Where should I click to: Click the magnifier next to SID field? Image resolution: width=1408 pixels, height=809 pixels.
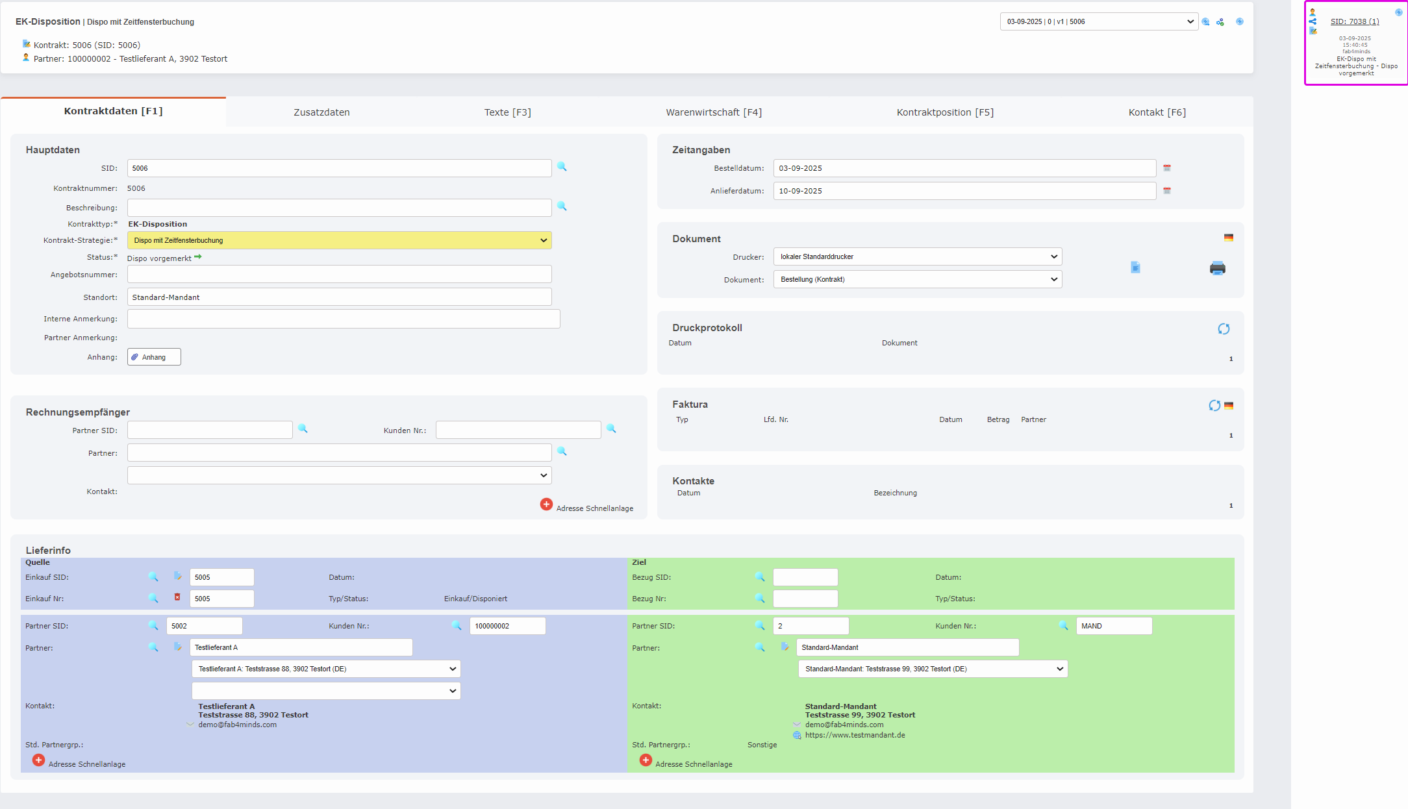coord(562,167)
